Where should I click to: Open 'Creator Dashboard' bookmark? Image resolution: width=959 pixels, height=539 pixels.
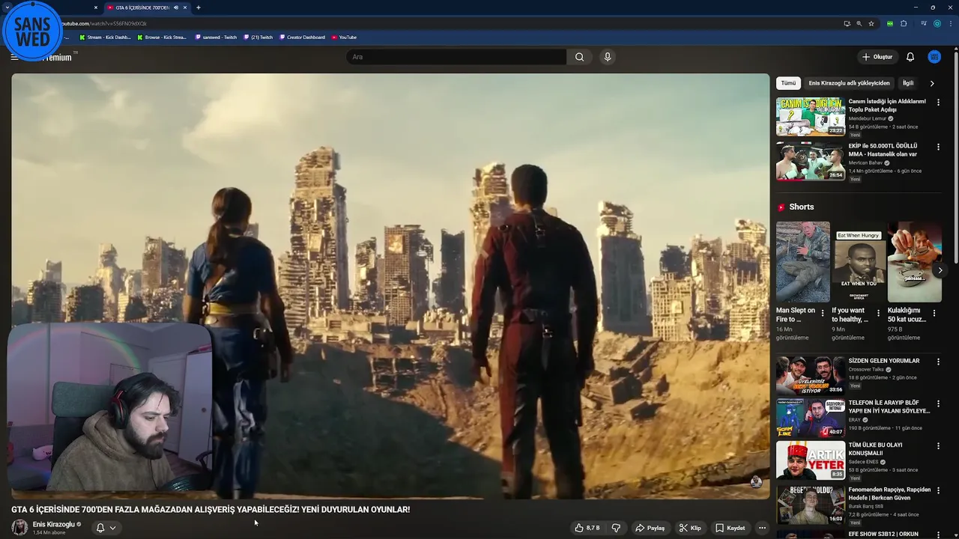coord(302,37)
